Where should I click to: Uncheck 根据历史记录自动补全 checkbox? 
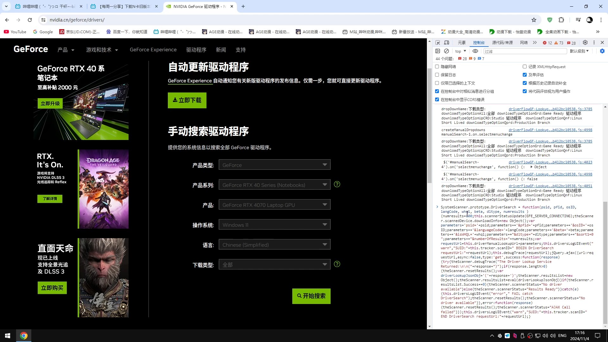(525, 83)
